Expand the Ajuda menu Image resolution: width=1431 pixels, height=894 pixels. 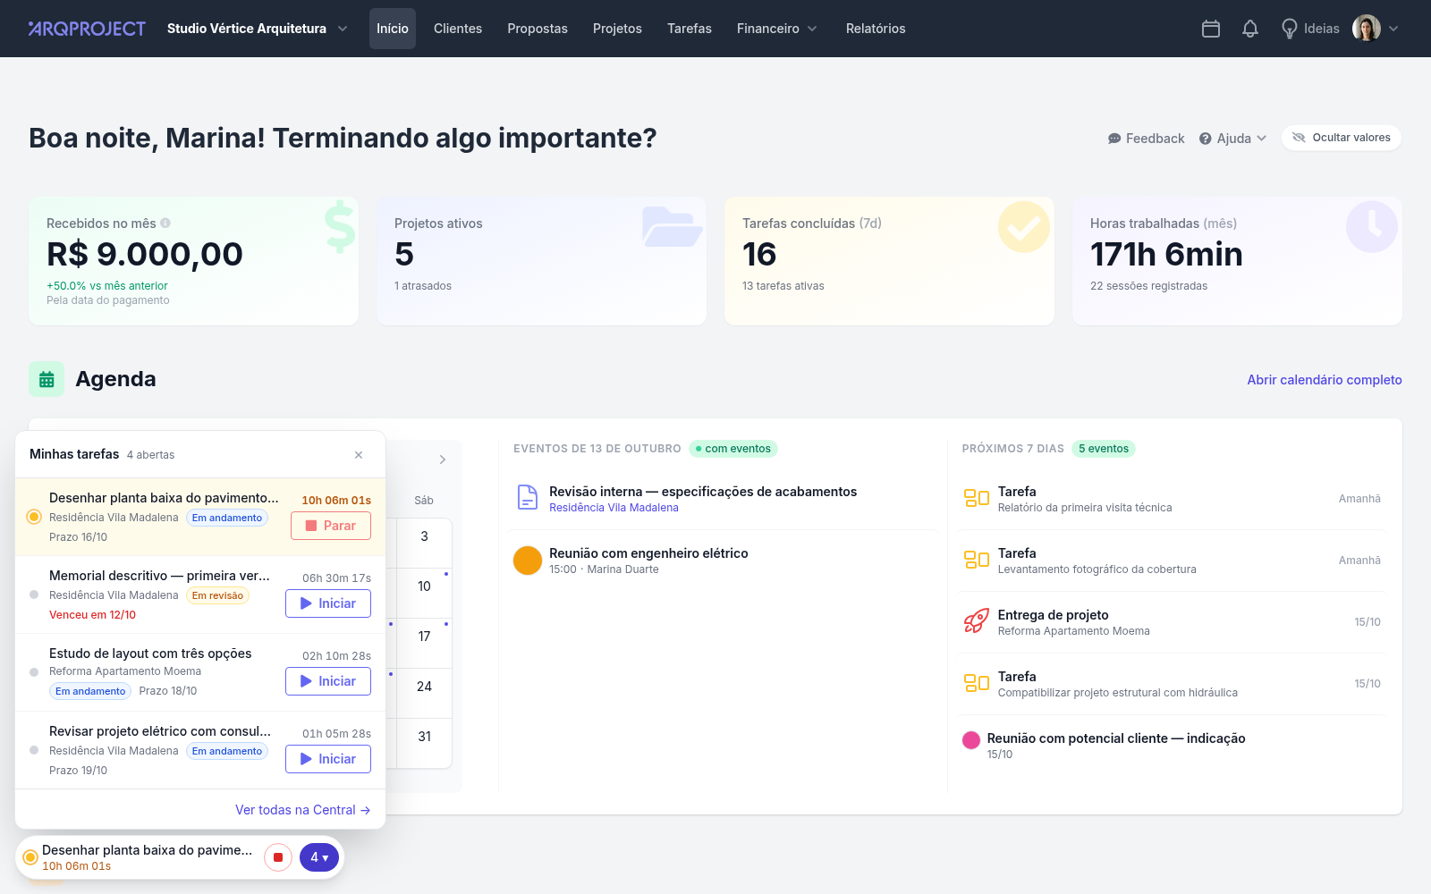[1233, 139]
